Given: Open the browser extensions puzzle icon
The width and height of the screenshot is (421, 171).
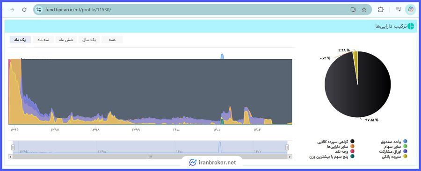Looking at the screenshot, I should coord(380,10).
